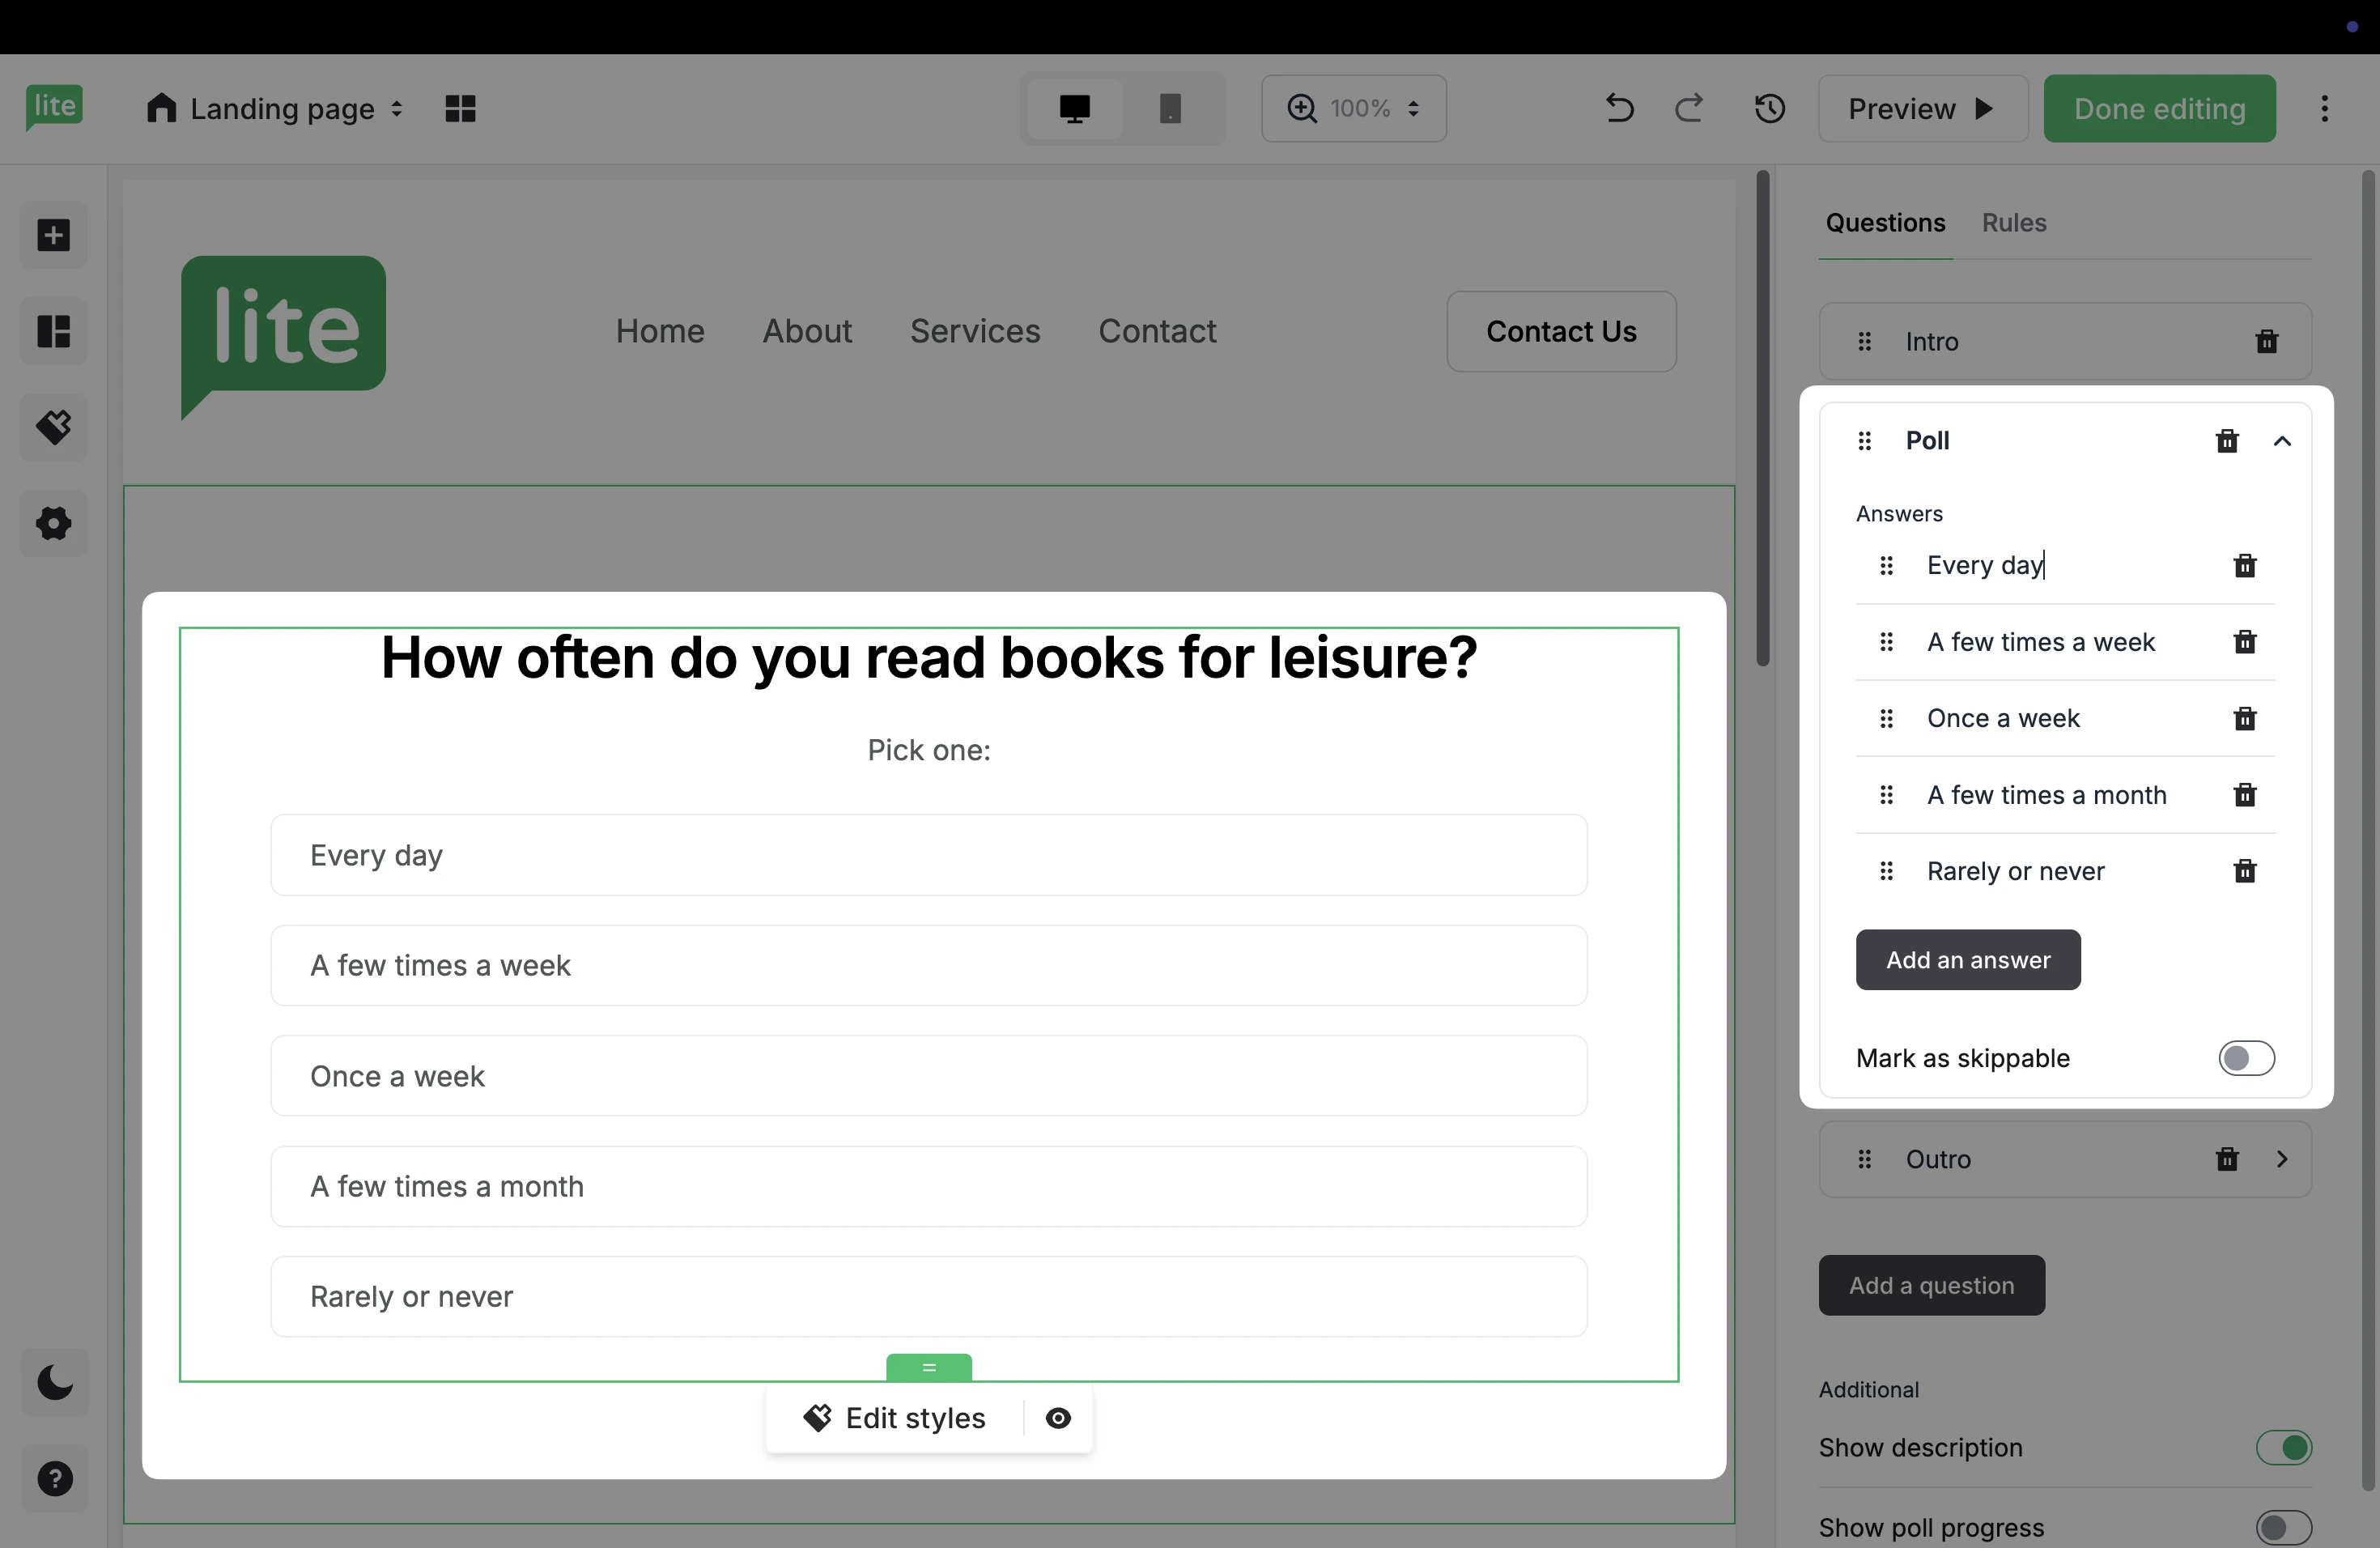This screenshot has width=2380, height=1548.
Task: Delete the Poll question trash icon
Action: point(2226,441)
